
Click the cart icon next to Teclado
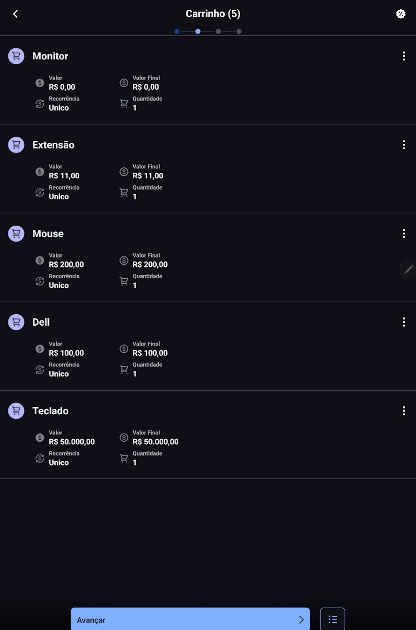coord(16,411)
